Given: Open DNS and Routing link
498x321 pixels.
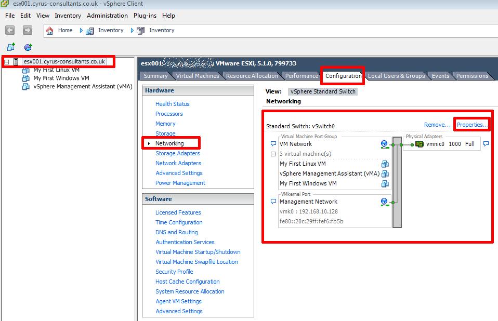Looking at the screenshot, I should [177, 232].
